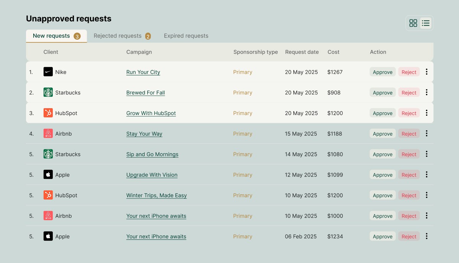Approve the Starbucks Brewed For Fall request

382,93
